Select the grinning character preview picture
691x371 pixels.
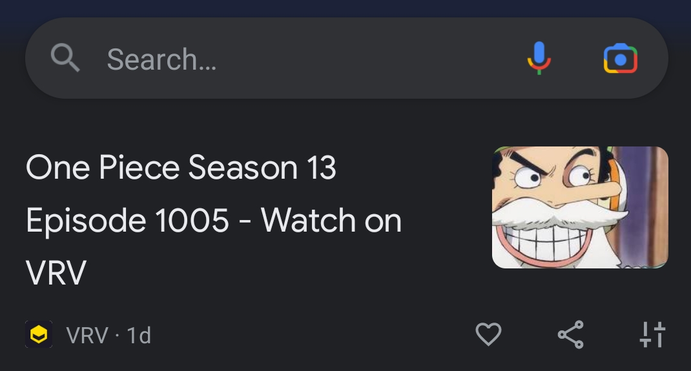(x=580, y=207)
